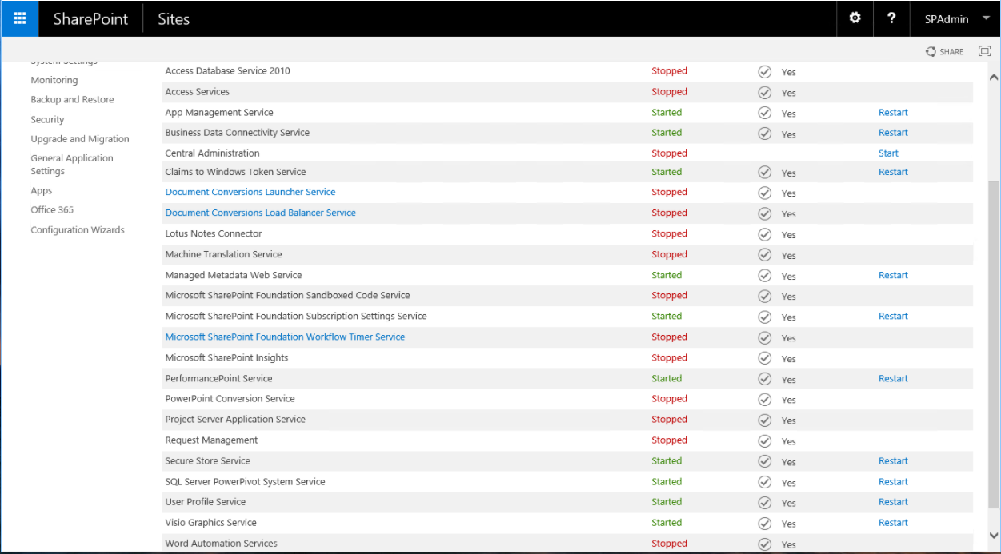Click the status checkmark next to Word Automation Services
This screenshot has height=554, width=1001.
click(764, 544)
